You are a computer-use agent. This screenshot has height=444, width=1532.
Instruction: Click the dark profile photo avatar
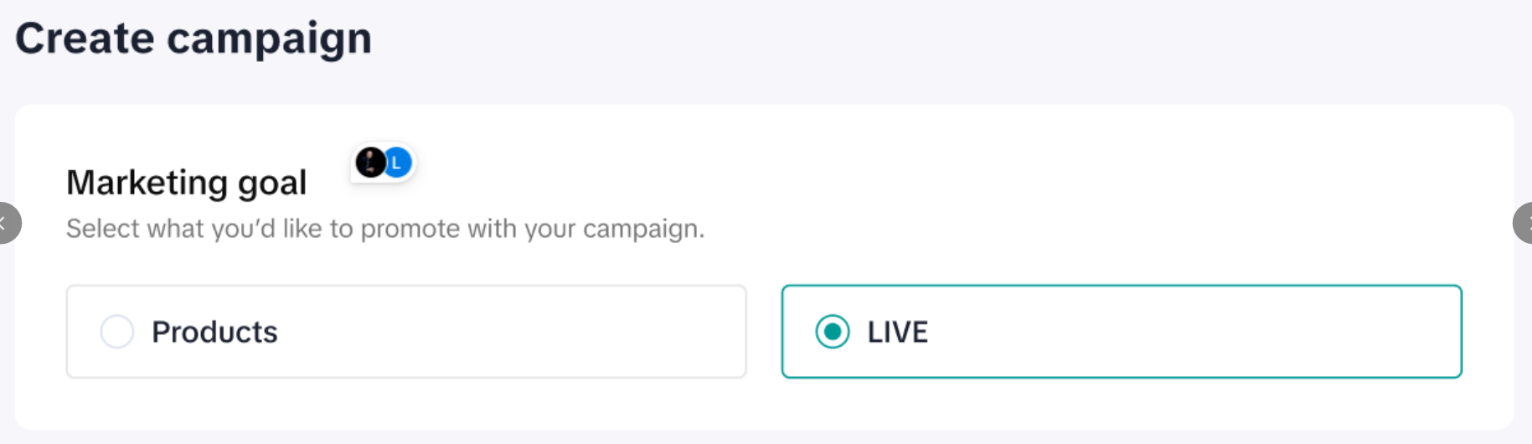click(x=369, y=162)
